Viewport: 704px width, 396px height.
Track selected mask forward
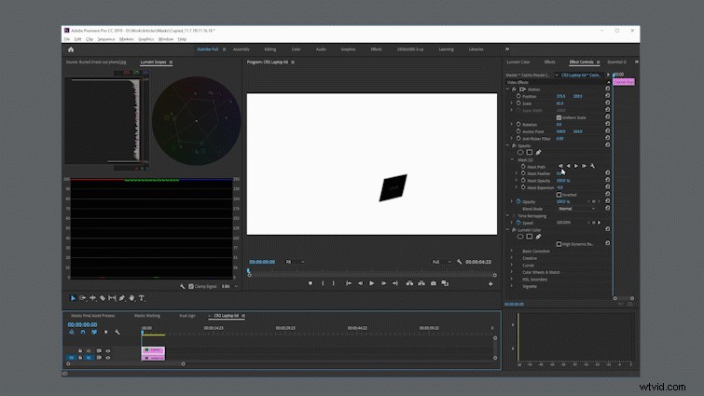click(576, 167)
